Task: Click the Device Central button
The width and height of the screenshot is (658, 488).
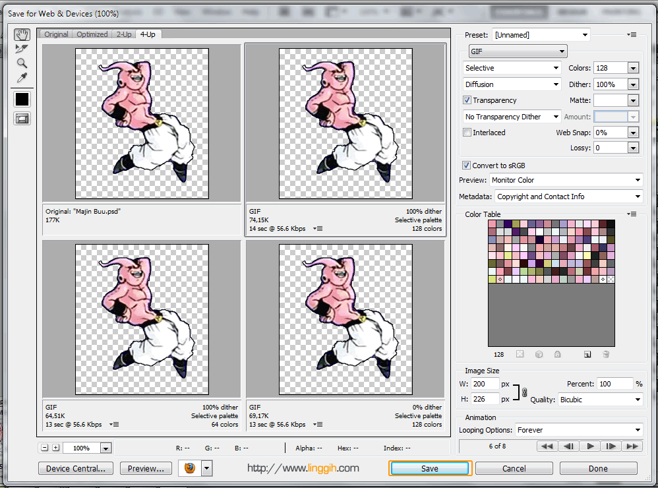Action: (x=76, y=468)
